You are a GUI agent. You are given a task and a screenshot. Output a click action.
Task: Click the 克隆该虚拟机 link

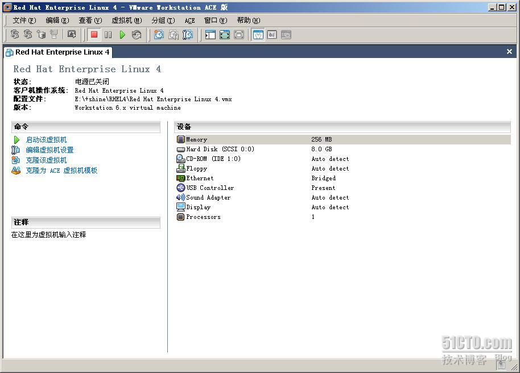pos(46,160)
